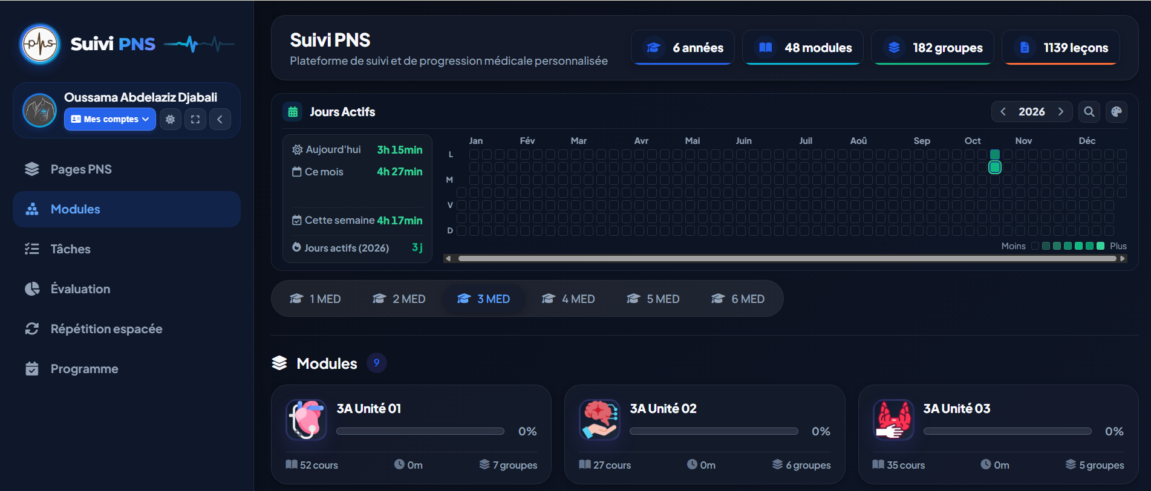Open search in Jours Actifs panel
The height and width of the screenshot is (491, 1151).
1089,112
